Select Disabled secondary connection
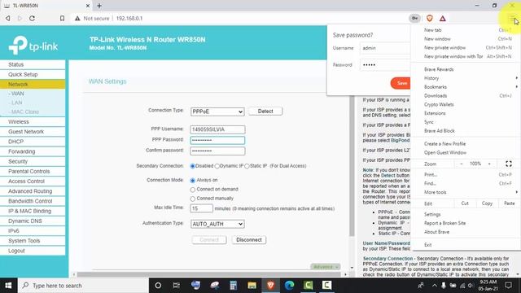 click(192, 166)
